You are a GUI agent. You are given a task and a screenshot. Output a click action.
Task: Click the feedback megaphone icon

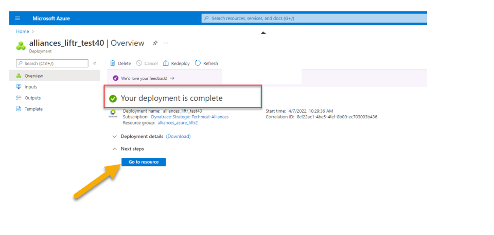point(116,78)
